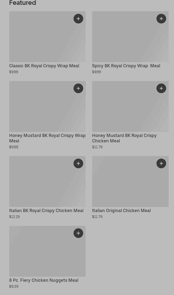Open Honey Mustard BK Royal Crispy Chicken image
The height and width of the screenshot is (295, 174).
point(130,106)
